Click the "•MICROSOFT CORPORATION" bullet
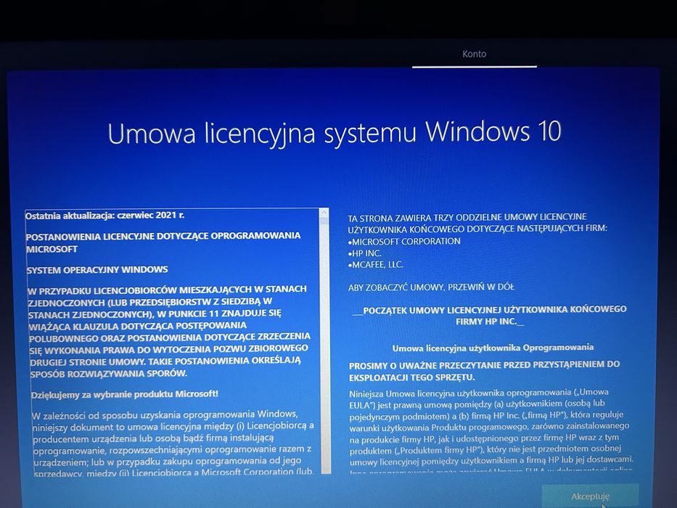Screen dimensions: 677x508 tap(404, 242)
